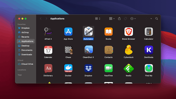Open the Alfred 4 app icon

pos(48,32)
